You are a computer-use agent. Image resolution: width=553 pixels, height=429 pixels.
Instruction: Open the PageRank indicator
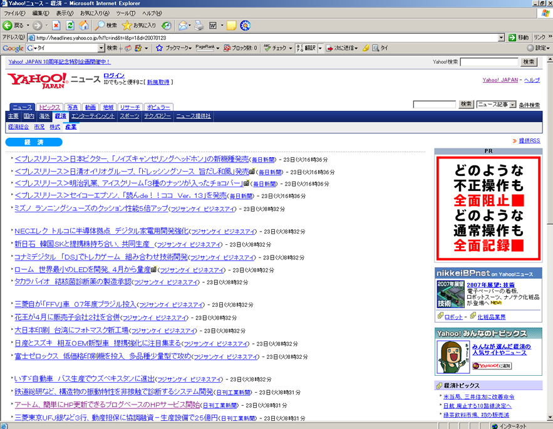(207, 47)
